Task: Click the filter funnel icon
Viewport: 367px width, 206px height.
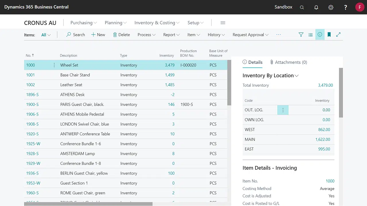Action: [301, 35]
